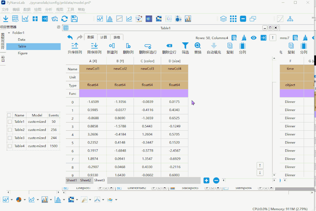The width and height of the screenshot is (316, 211).
Task: Click 删除空行 to remove empty rows
Action: (x=169, y=48)
